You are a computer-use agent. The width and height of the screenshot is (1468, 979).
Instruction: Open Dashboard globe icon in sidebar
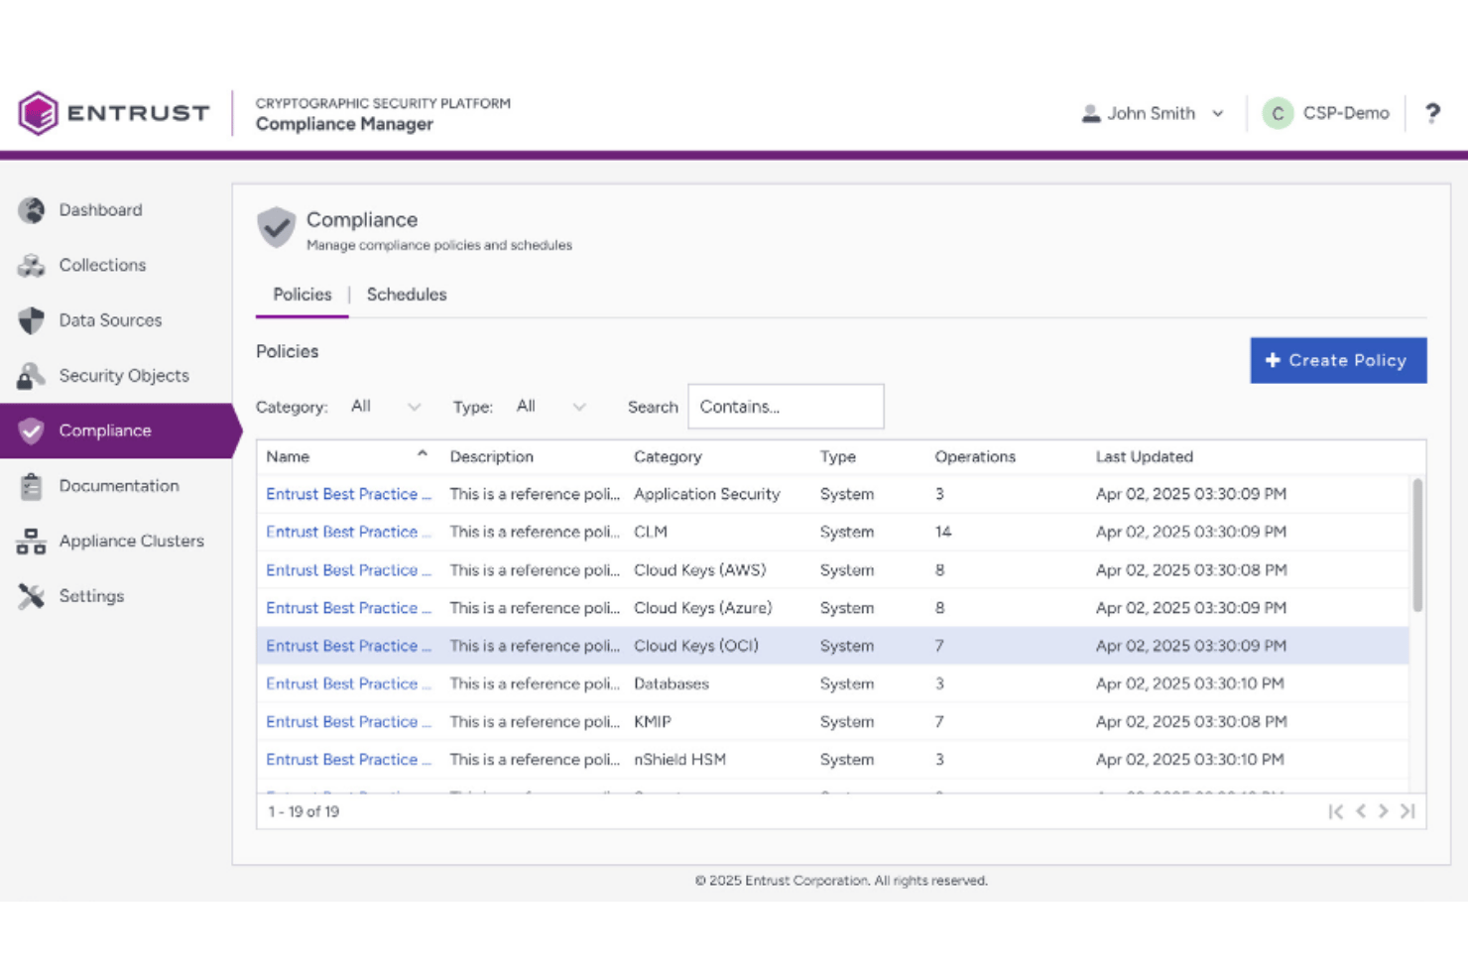32,210
